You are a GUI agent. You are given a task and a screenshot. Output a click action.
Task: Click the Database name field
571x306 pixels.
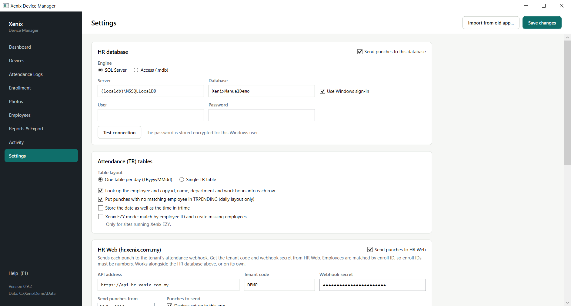click(262, 91)
